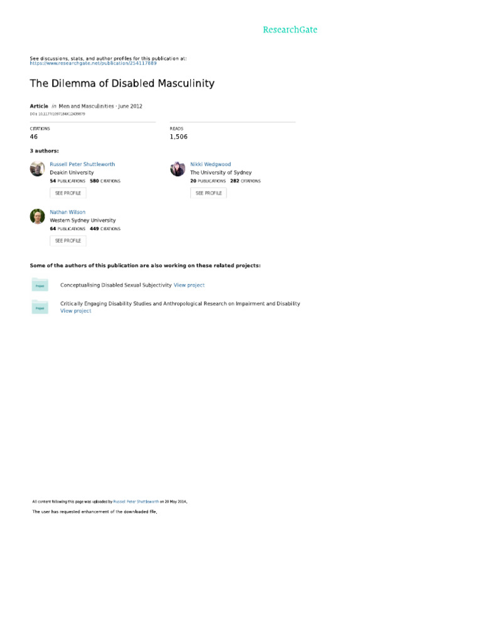This screenshot has height=642, width=482.
Task: Click uploader Russell Peter Shuttleworth link at bottom
Action: pyautogui.click(x=136, y=502)
